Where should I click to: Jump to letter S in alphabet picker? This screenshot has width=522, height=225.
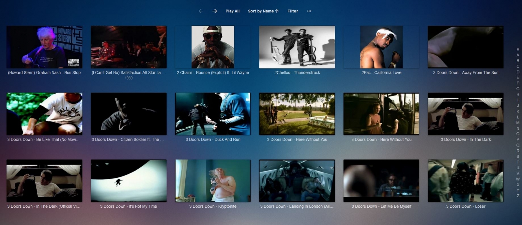point(518,157)
